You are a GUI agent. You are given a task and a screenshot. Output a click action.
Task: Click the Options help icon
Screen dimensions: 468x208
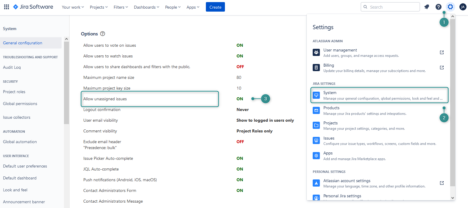(103, 34)
